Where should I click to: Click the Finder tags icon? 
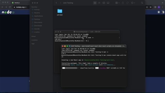coord(127,3)
